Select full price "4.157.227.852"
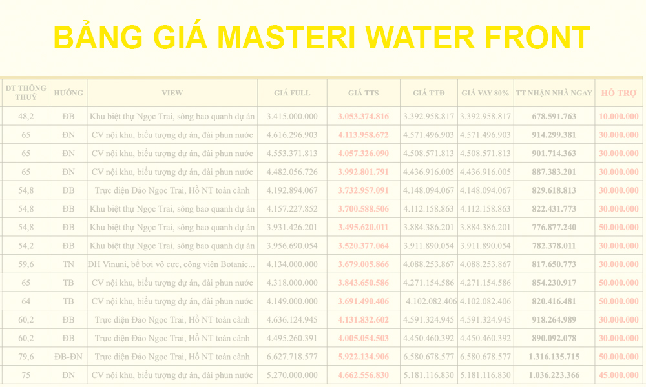The image size is (646, 387). coord(292,209)
